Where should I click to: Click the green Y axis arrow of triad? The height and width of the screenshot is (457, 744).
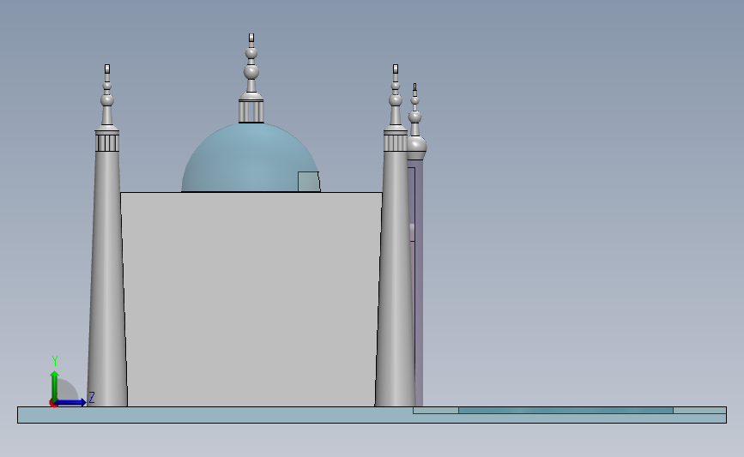[x=55, y=386]
